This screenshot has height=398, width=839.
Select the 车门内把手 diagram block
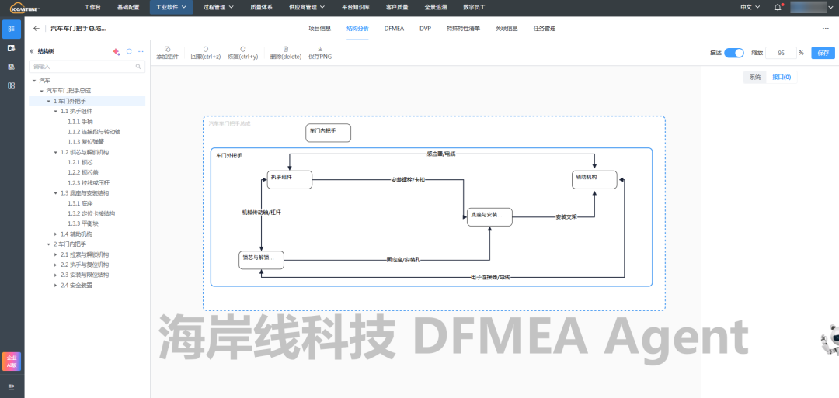point(328,133)
